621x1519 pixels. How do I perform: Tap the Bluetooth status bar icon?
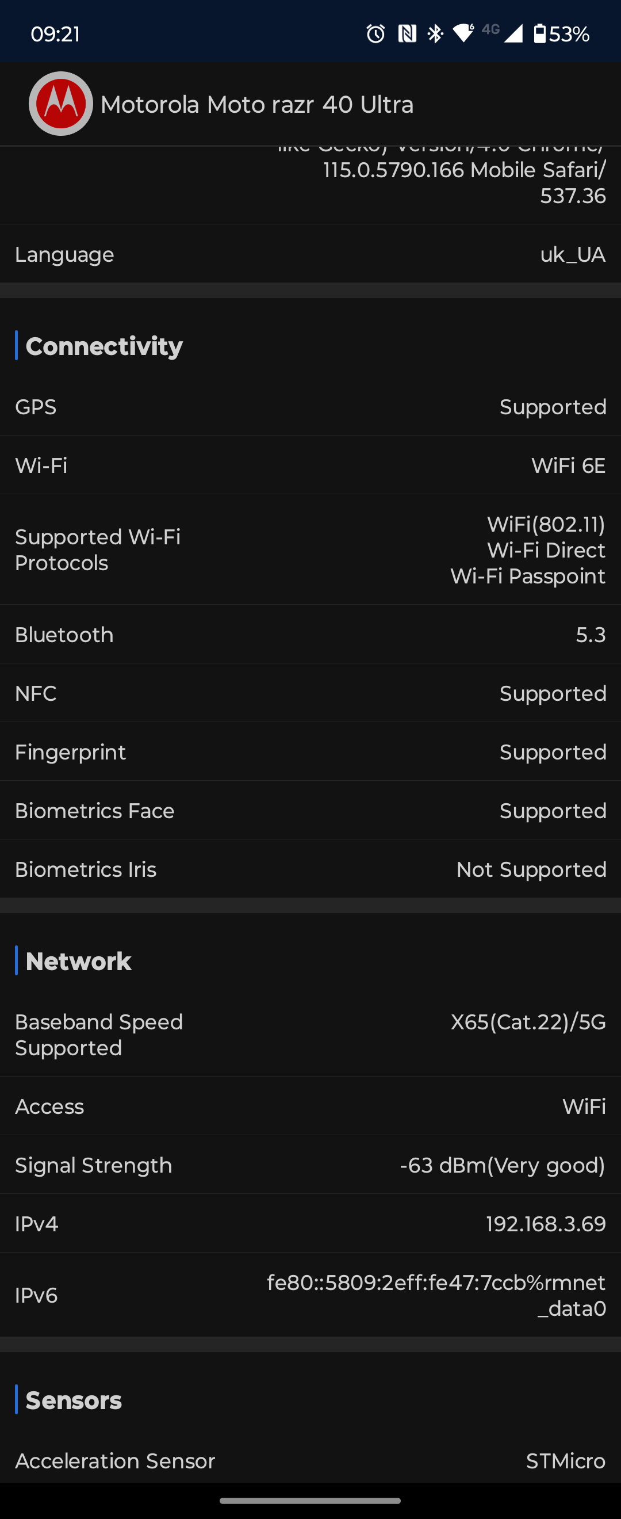pos(435,33)
